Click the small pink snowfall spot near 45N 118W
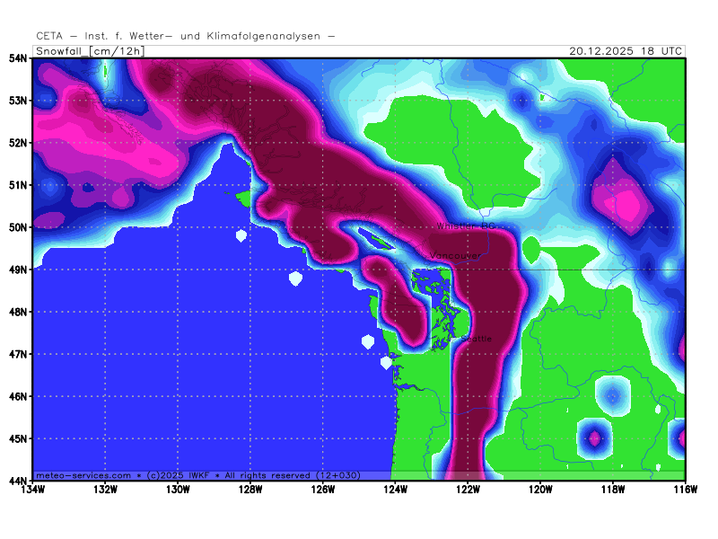 (x=594, y=439)
